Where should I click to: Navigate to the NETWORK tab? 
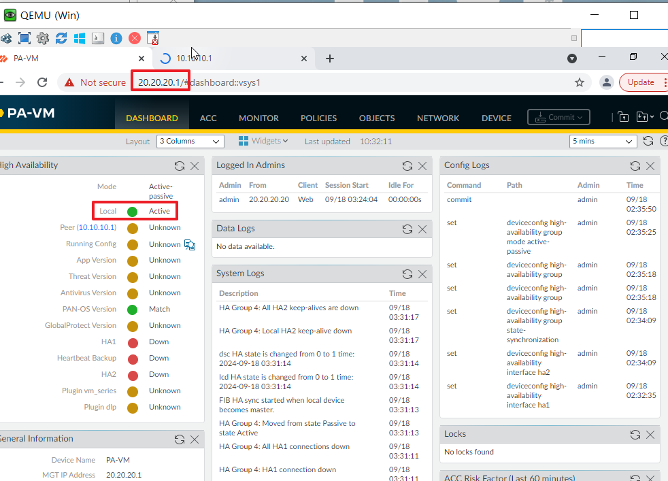click(x=438, y=118)
